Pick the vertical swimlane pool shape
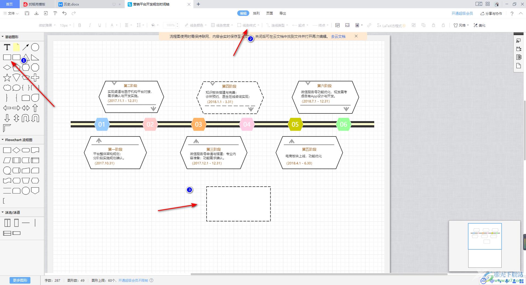 pyautogui.click(x=7, y=223)
